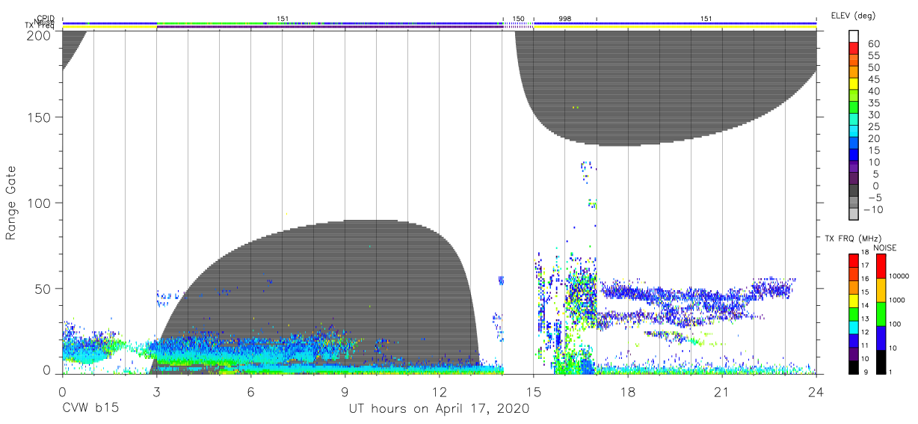Click the 'CPID' row label at top left
This screenshot has width=918, height=424.
pos(47,18)
